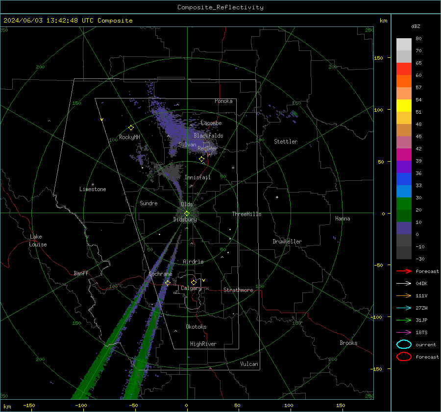The width and height of the screenshot is (441, 412).
Task: Click the Strathmore label
Action: [x=238, y=290]
